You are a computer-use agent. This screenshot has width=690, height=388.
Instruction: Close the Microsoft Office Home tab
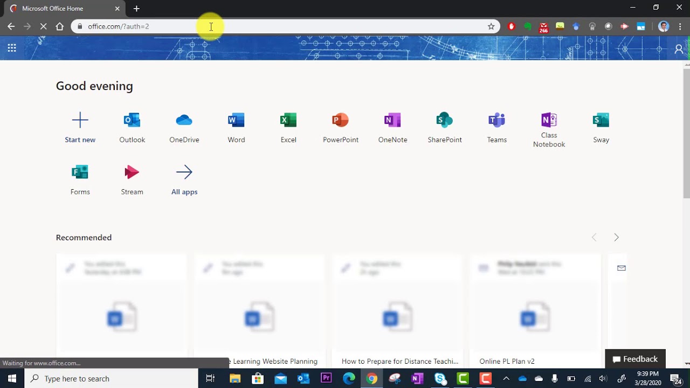pyautogui.click(x=118, y=9)
